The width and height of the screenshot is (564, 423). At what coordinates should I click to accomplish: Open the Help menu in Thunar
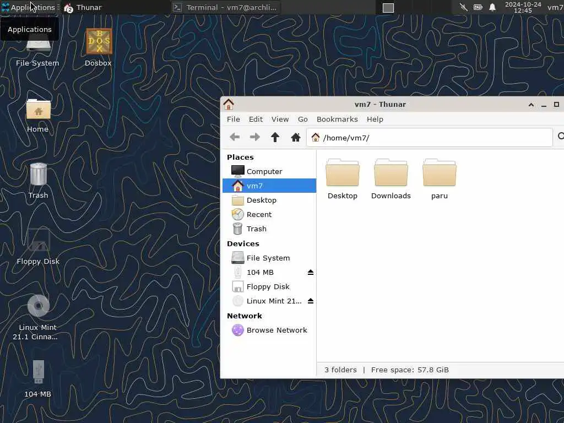pos(375,119)
